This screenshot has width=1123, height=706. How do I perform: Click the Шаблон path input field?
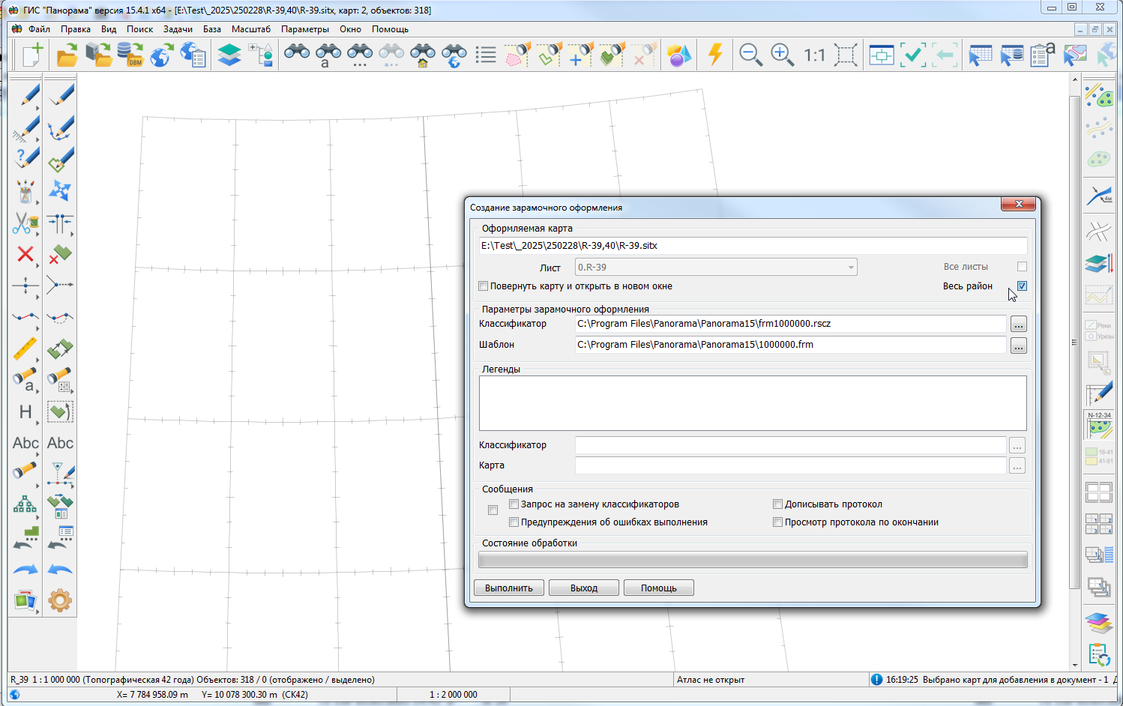point(790,345)
